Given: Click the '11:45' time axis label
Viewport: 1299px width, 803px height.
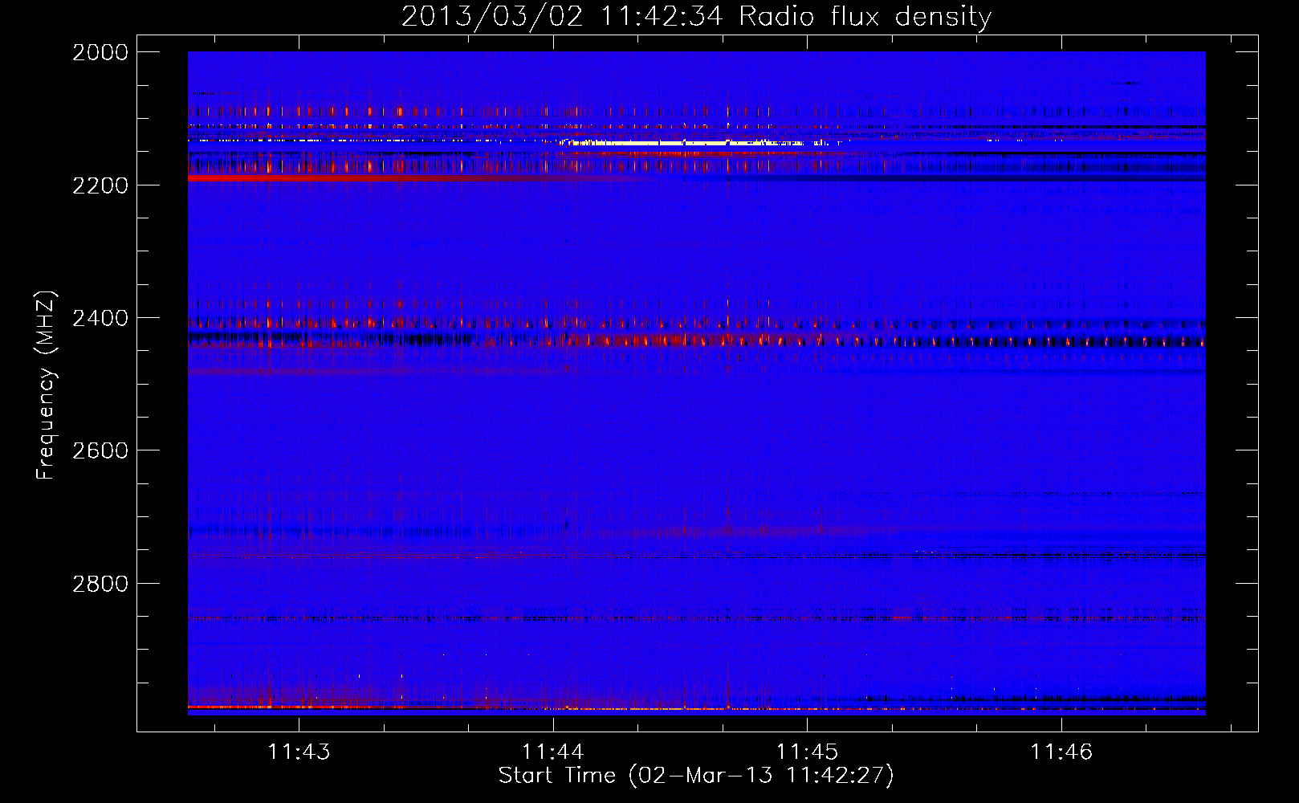Looking at the screenshot, I should tap(807, 752).
